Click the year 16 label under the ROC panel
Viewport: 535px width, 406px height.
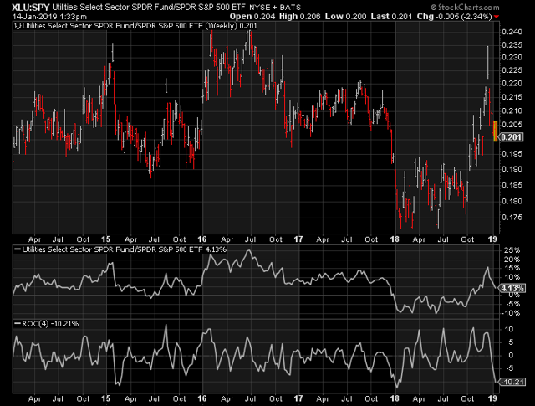coord(202,398)
